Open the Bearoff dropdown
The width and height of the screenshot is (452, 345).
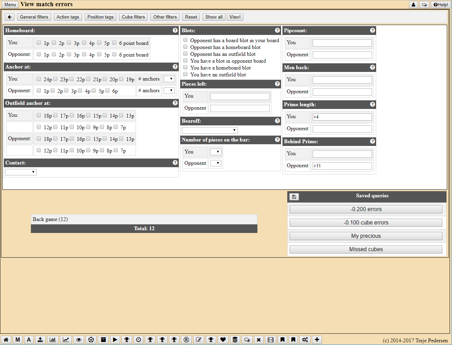click(210, 130)
